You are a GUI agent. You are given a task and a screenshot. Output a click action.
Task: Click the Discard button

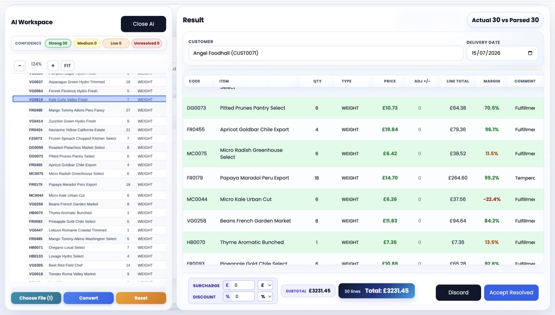tap(458, 292)
